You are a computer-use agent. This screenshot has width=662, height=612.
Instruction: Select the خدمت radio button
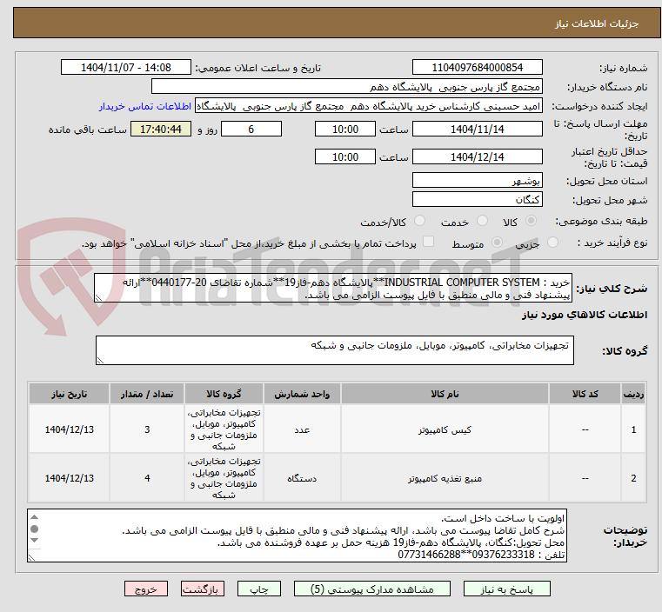coord(482,221)
